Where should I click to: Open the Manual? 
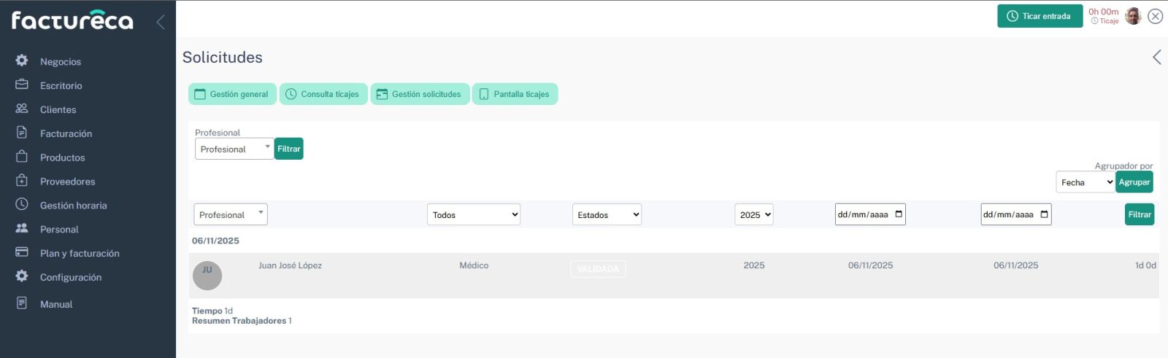coord(56,304)
